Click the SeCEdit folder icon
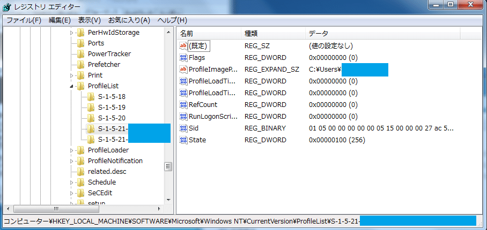487x230 pixels. tap(81, 193)
